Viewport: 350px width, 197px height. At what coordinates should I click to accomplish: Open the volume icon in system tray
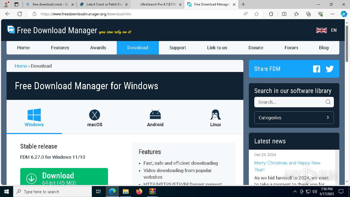click(315, 192)
